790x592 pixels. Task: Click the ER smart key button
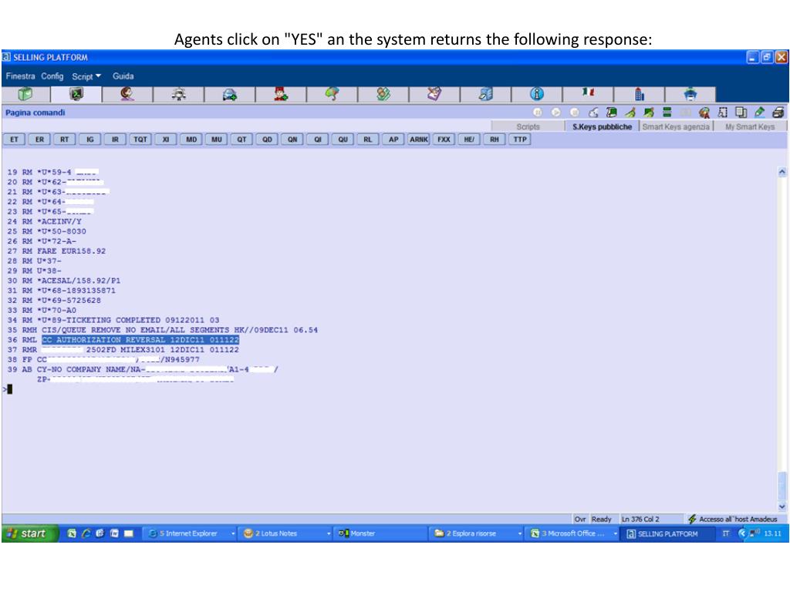click(x=39, y=140)
